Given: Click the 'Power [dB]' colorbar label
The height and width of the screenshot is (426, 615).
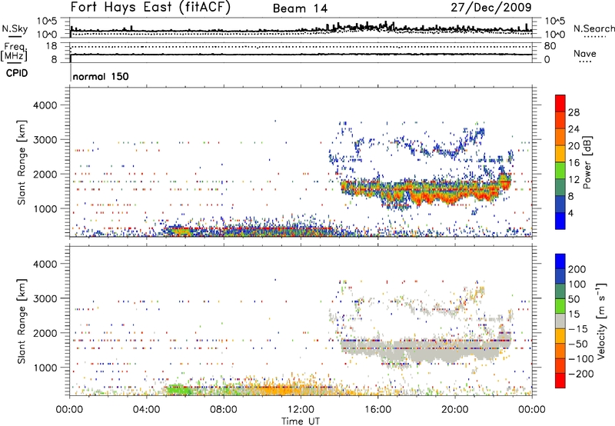Looking at the screenshot, I should (587, 162).
